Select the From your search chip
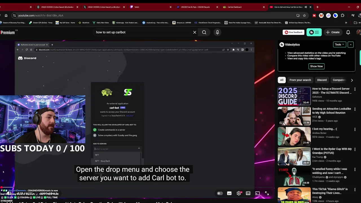 point(300,80)
